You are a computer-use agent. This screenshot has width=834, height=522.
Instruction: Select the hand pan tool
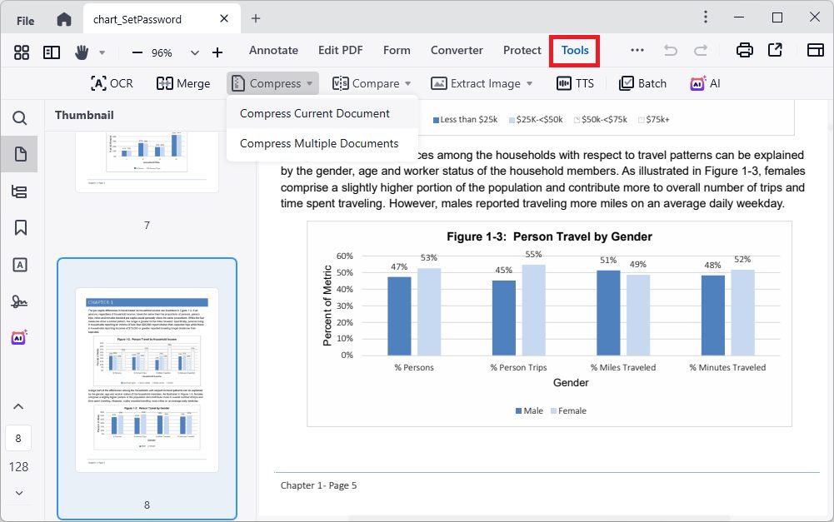82,52
